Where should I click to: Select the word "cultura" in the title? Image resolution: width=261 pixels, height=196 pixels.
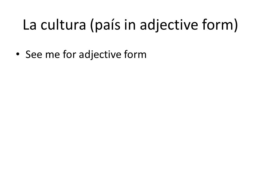pos(63,25)
